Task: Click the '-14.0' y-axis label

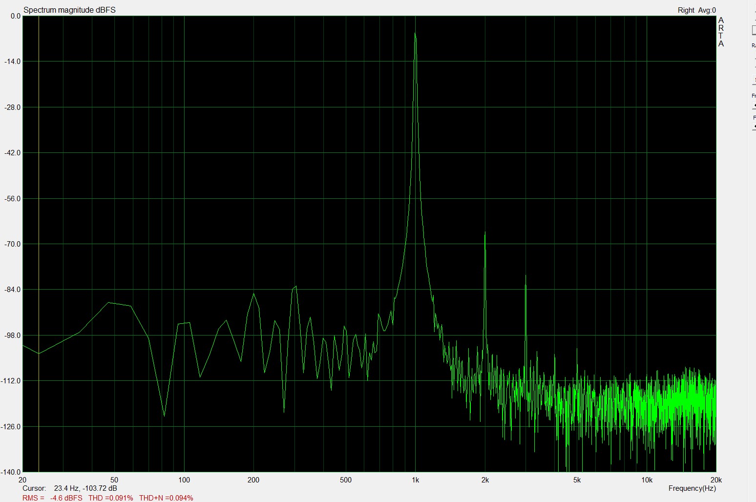Action: click(13, 62)
